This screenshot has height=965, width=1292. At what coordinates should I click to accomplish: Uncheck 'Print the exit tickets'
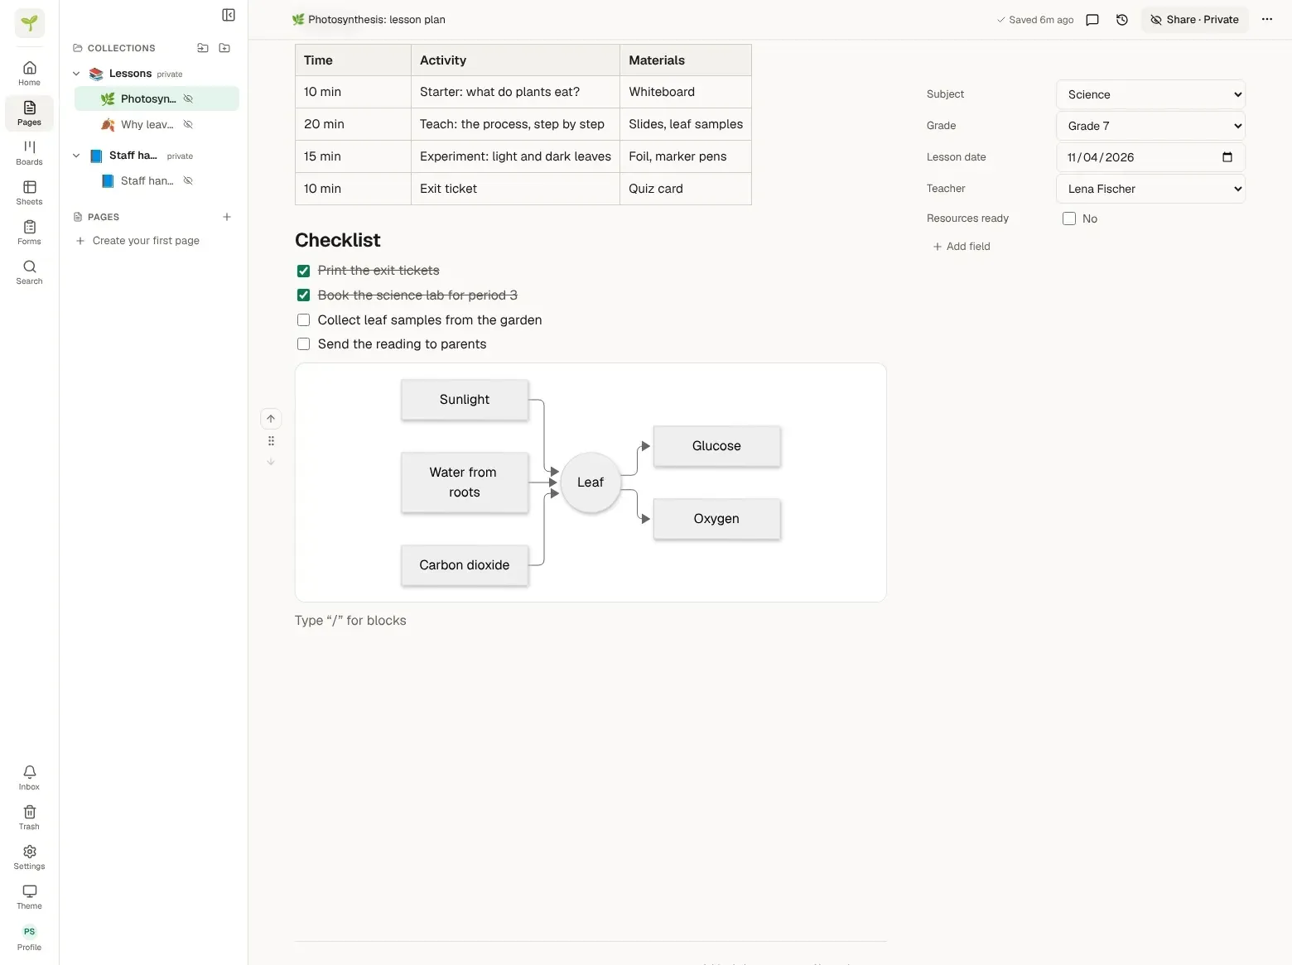coord(304,271)
